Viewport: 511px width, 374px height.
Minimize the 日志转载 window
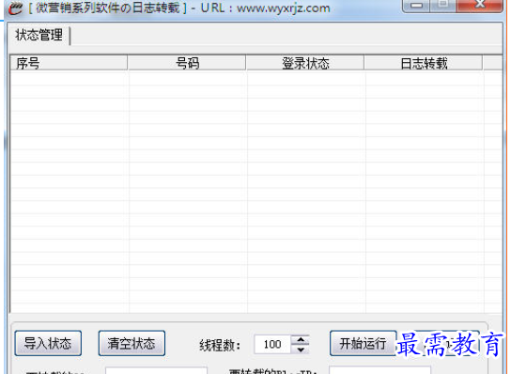pos(416,6)
